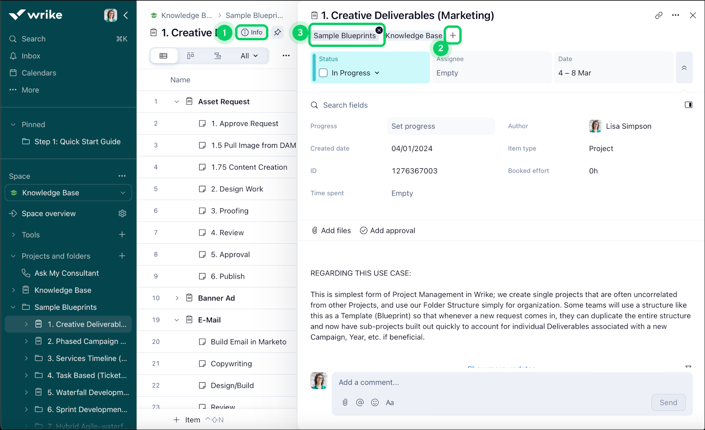
Task: Insert emoji in the comment box
Action: tap(375, 402)
